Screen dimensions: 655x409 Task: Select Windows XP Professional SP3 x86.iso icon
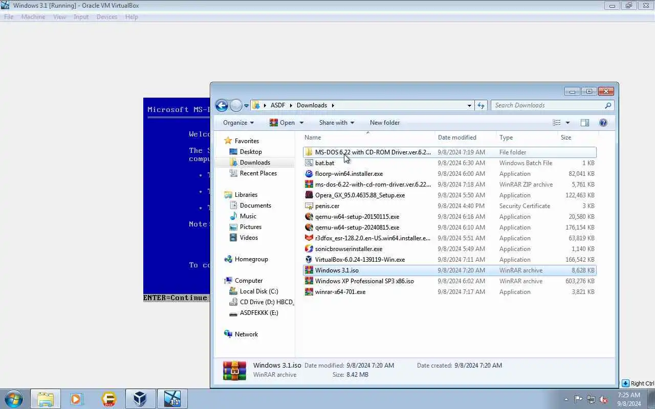309,281
